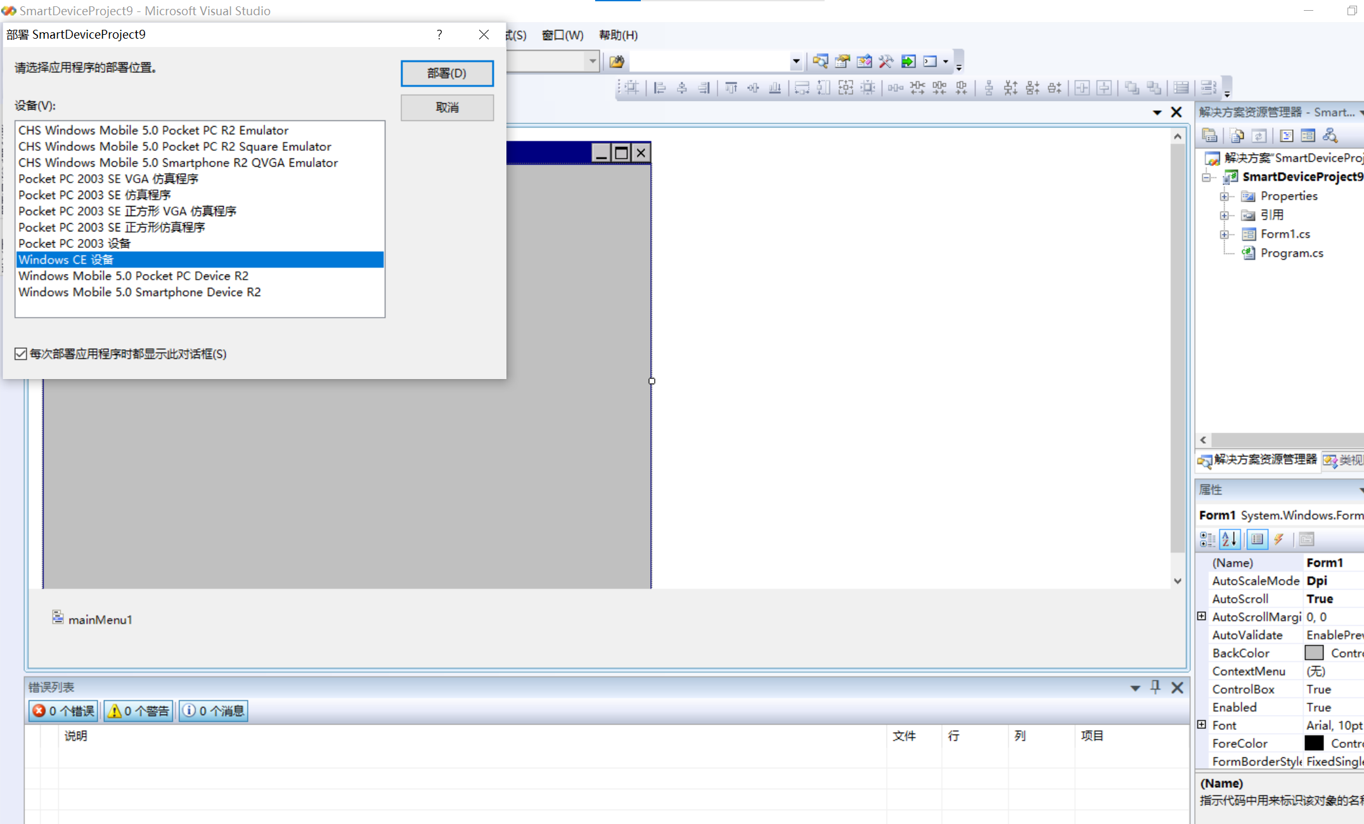Select Alphabetical sort in Properties panel
Image resolution: width=1364 pixels, height=824 pixels.
[x=1229, y=539]
